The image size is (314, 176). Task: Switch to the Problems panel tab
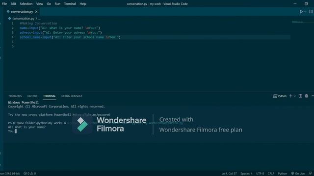point(15,96)
